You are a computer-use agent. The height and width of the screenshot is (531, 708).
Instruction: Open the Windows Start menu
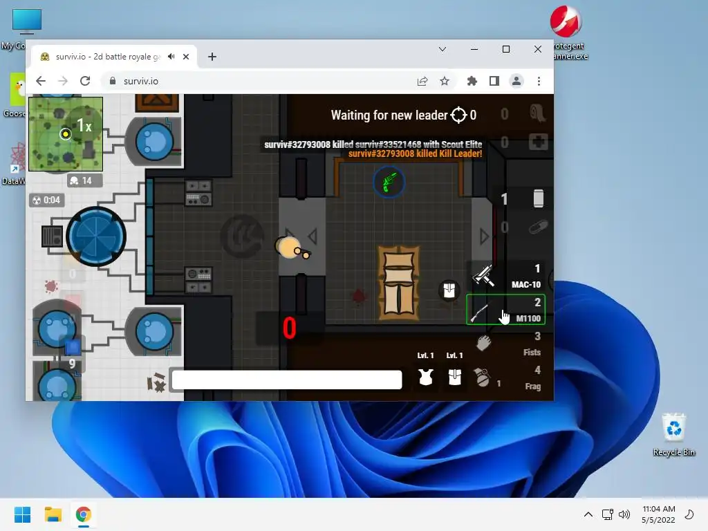[x=23, y=514]
